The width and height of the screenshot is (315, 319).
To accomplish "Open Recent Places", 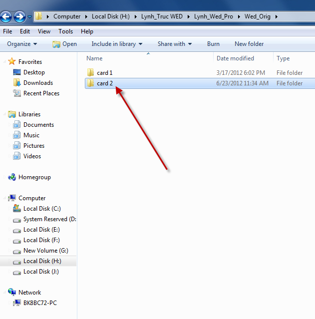I will (x=41, y=93).
